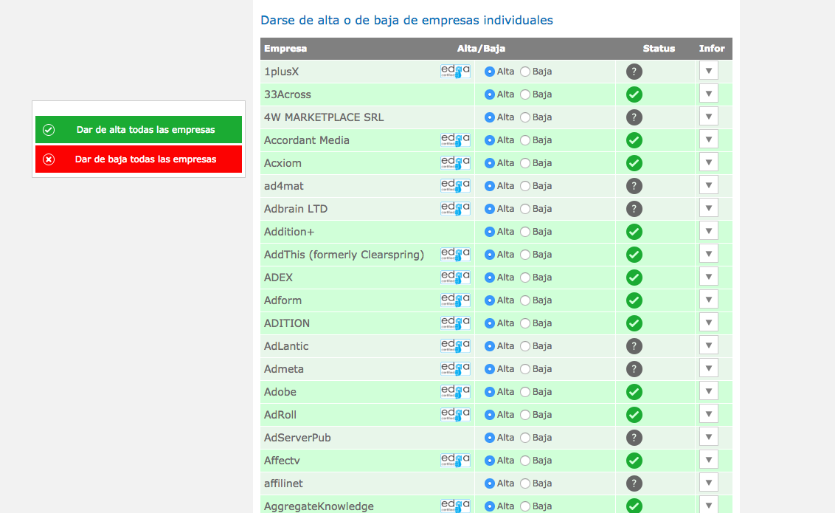Image resolution: width=835 pixels, height=513 pixels.
Task: Select Baja for 1plusX
Action: [525, 72]
